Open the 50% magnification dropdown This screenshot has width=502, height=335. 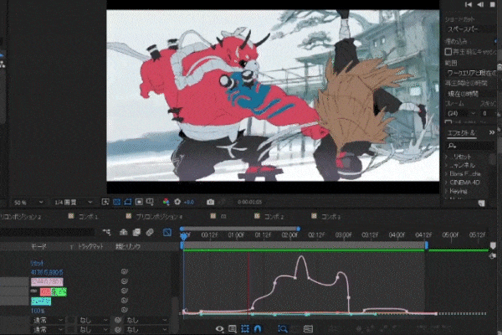[28, 203]
